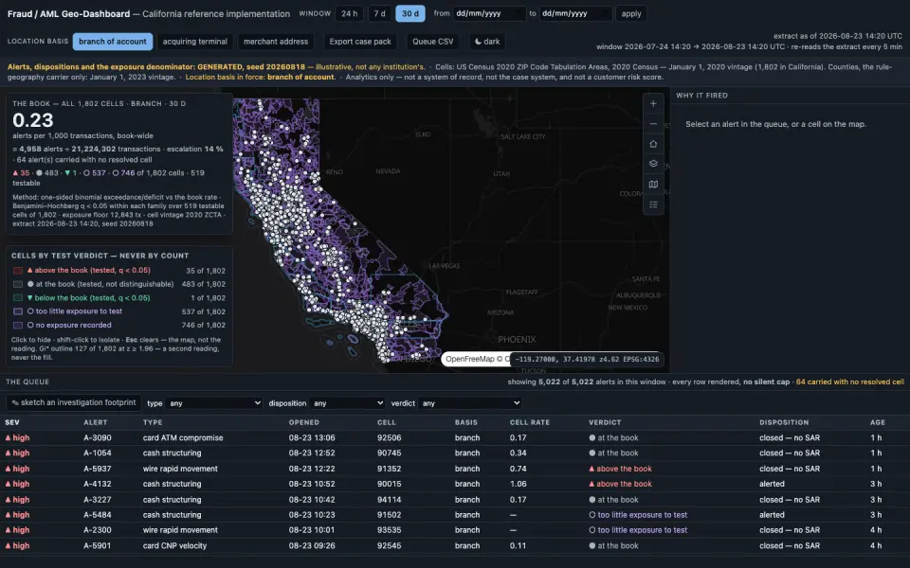Zoom in the map with plus control

(653, 104)
